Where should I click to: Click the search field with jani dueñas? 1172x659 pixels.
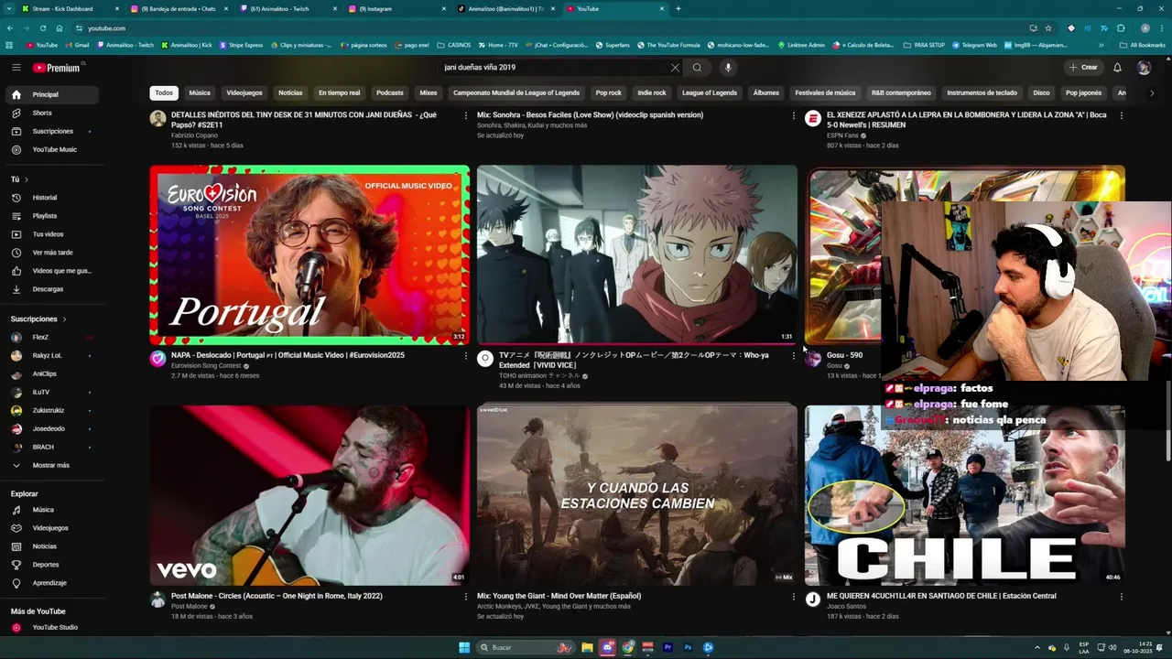pos(554,68)
